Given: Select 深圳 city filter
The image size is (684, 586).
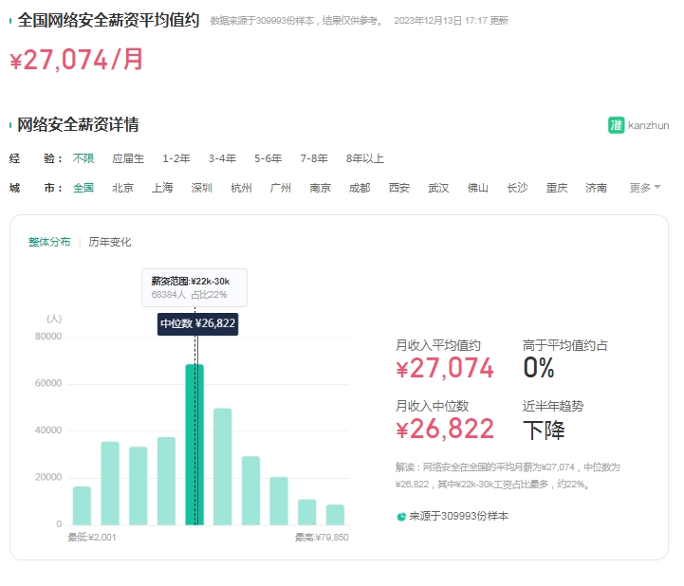Looking at the screenshot, I should (x=202, y=188).
